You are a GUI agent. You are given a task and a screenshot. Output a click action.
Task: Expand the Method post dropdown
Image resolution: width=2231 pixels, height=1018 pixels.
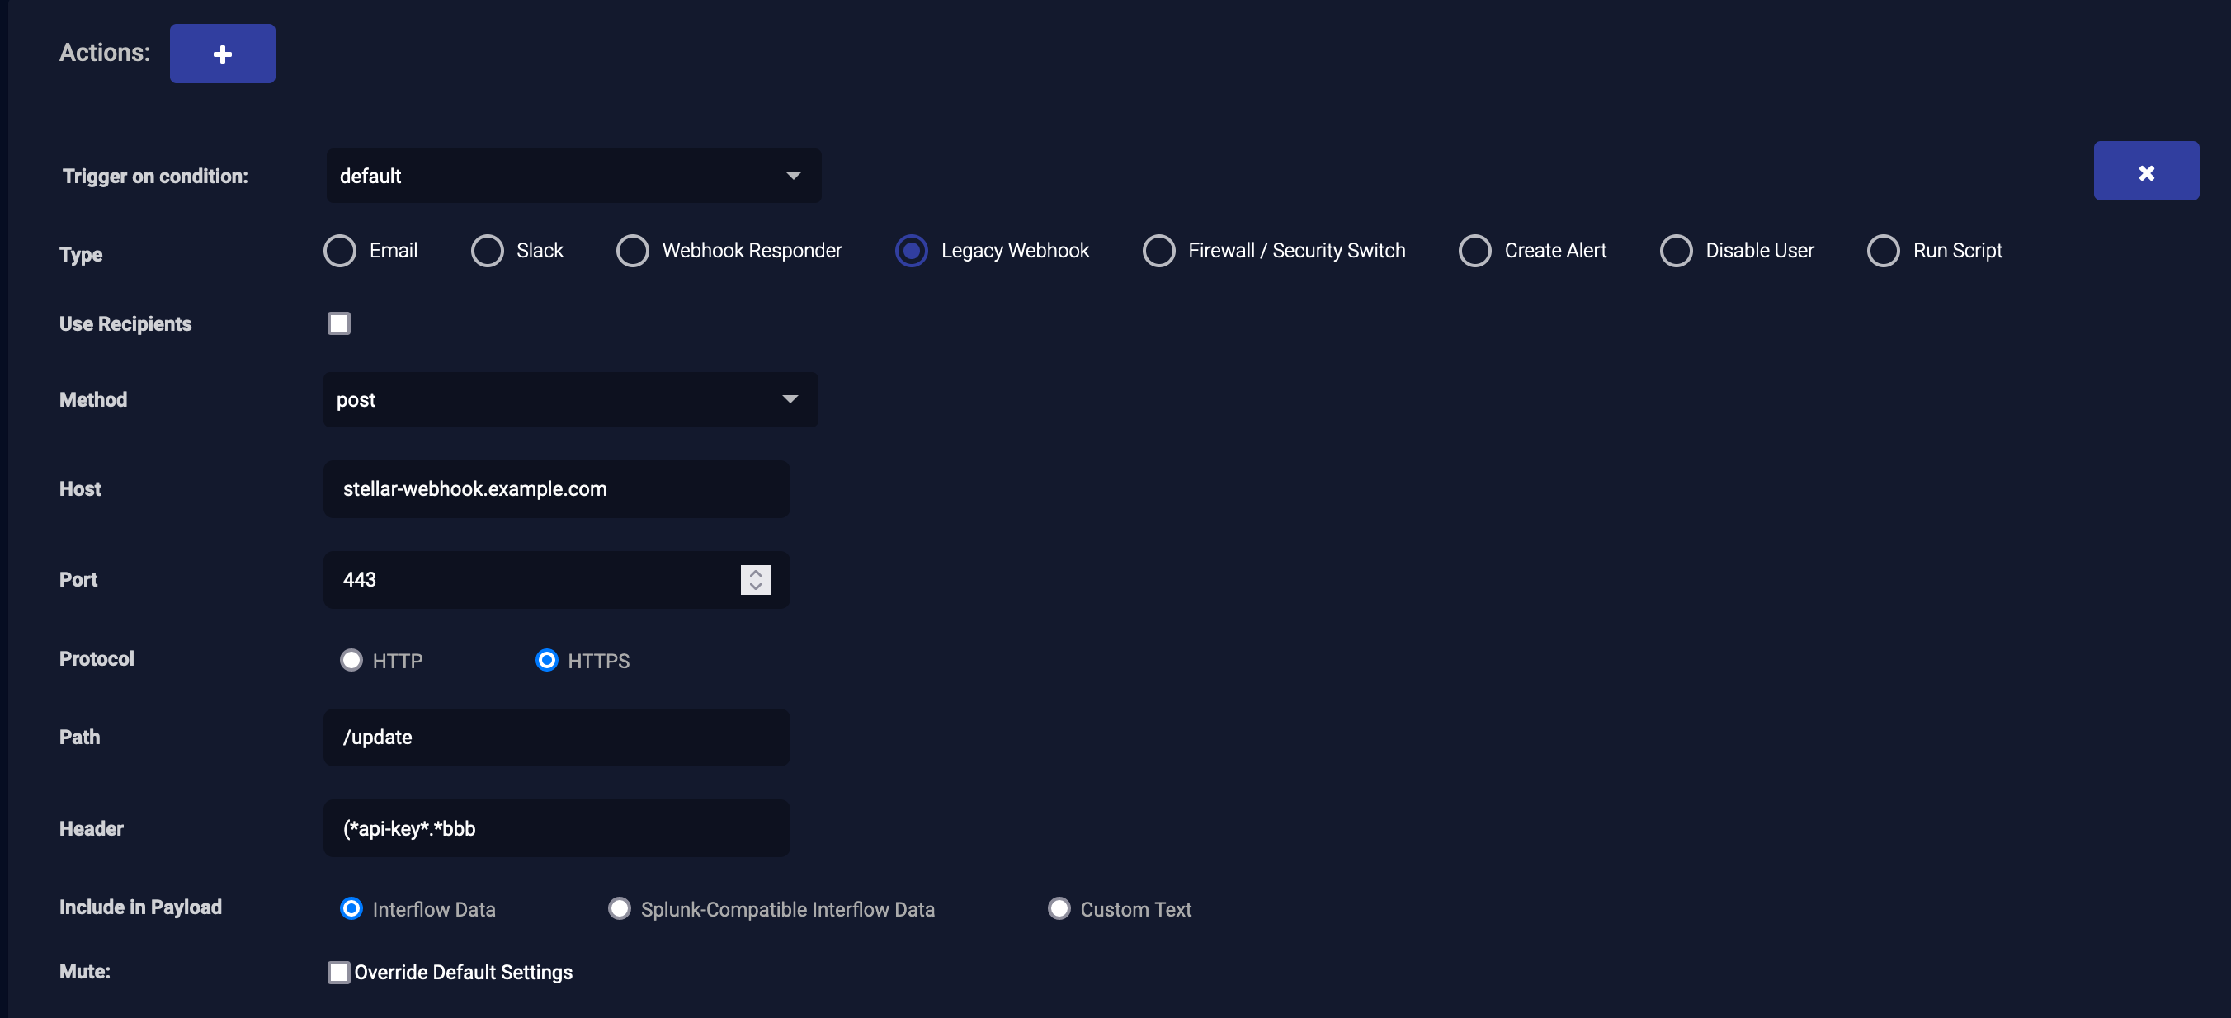click(570, 399)
